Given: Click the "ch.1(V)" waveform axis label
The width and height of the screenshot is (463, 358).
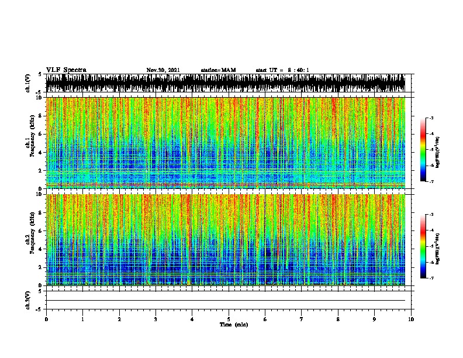Looking at the screenshot, I should pos(28,83).
